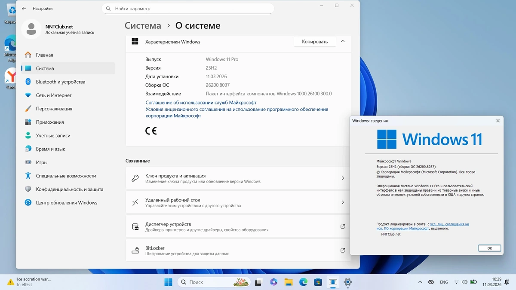Screen dimensions: 516x290
Task: Open Центр обновления Windows
Action: [x=68, y=202]
